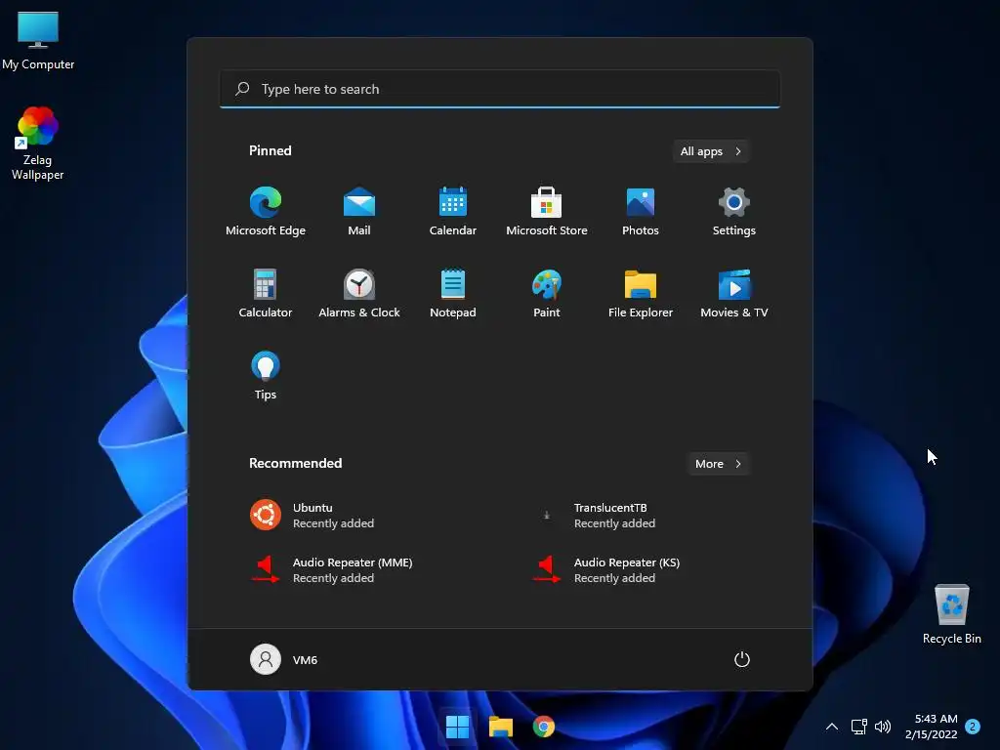Open notification center badge showing 2
Viewport: 1000px width, 750px height.
click(973, 727)
